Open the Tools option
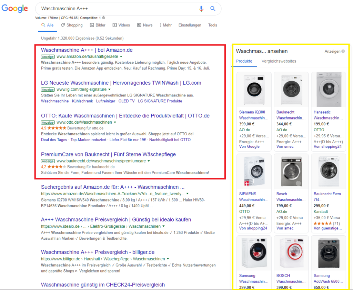Image resolution: width=353 pixels, height=290 pixels. [x=212, y=25]
